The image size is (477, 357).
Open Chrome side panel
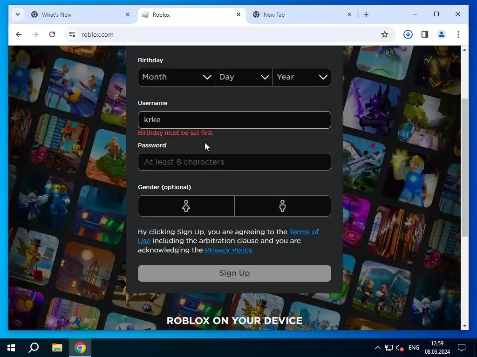pyautogui.click(x=425, y=34)
